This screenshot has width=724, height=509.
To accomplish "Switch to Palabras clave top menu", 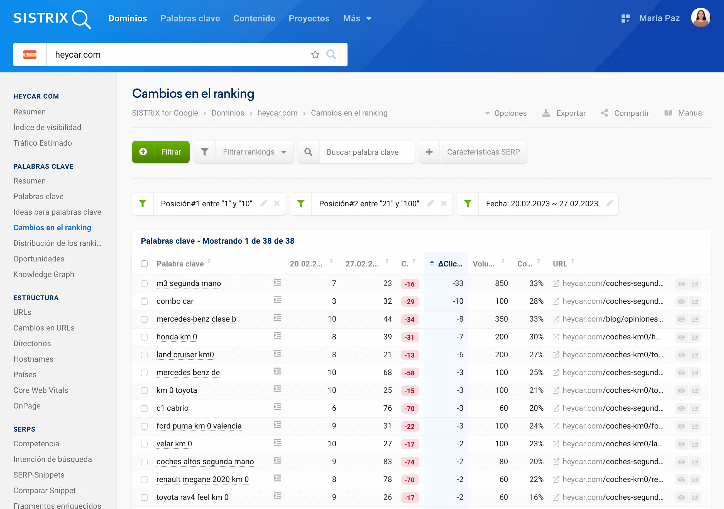I will pyautogui.click(x=190, y=18).
